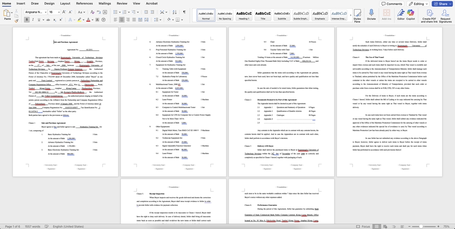The height and width of the screenshot is (229, 455).
Task: Open the Paste options arrow
Action: point(13,13)
